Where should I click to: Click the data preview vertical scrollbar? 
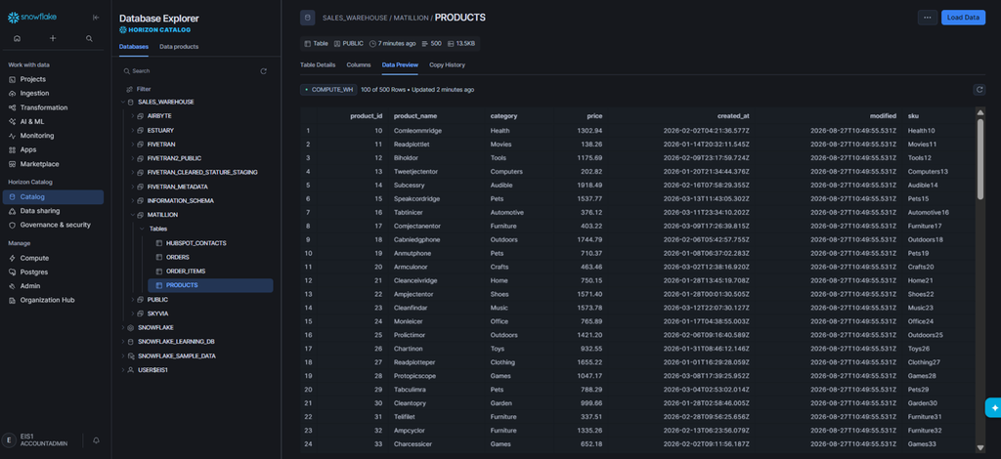(980, 159)
